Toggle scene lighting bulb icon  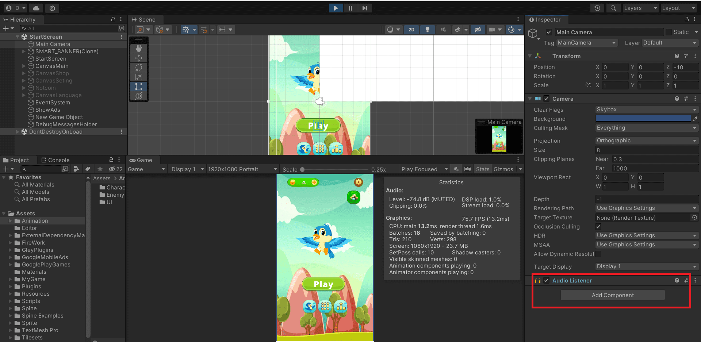(x=427, y=30)
